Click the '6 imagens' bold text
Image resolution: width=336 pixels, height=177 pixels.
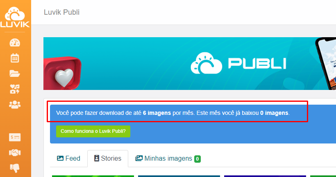tap(157, 113)
